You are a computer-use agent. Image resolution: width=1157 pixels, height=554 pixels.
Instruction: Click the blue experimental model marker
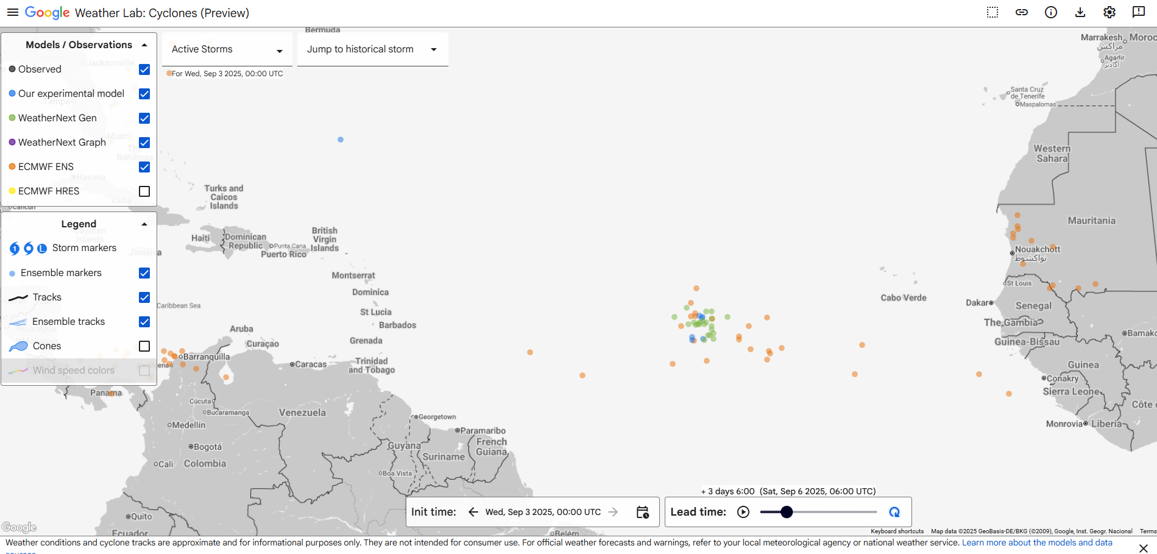[341, 140]
